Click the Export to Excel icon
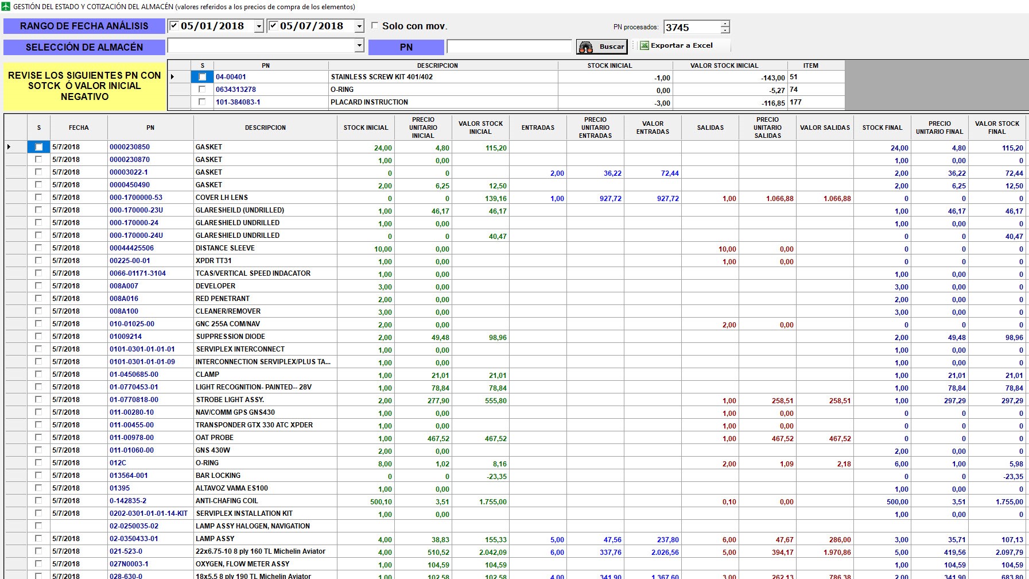This screenshot has height=579, width=1029. coord(644,45)
